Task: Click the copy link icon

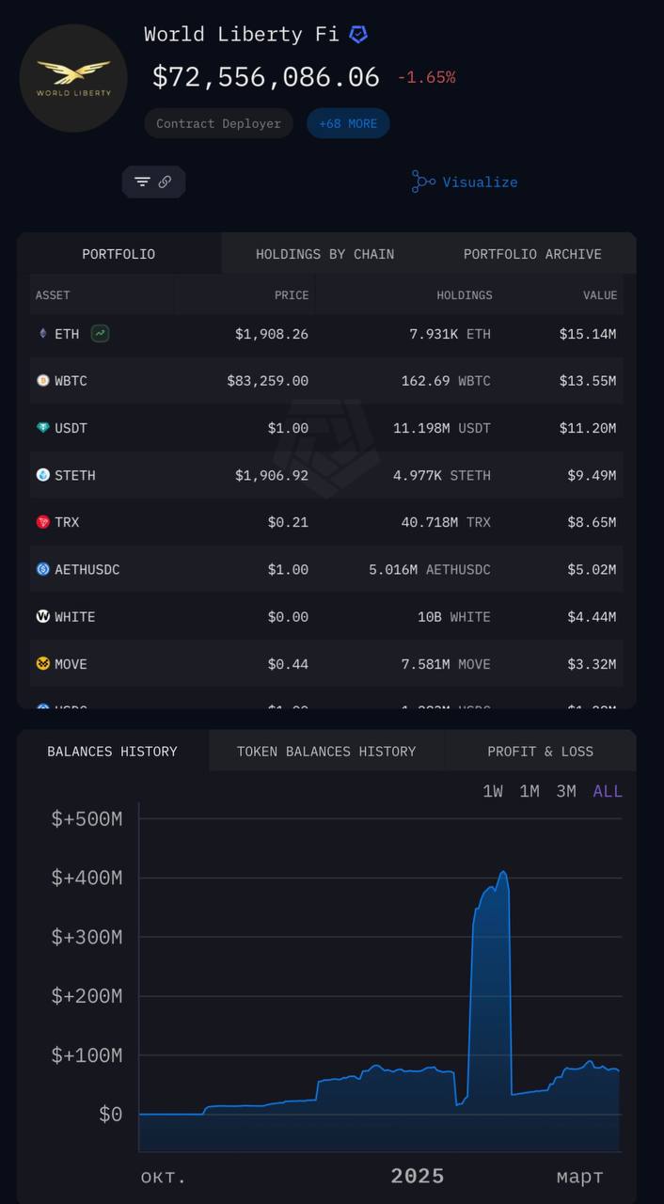Action: (x=166, y=182)
